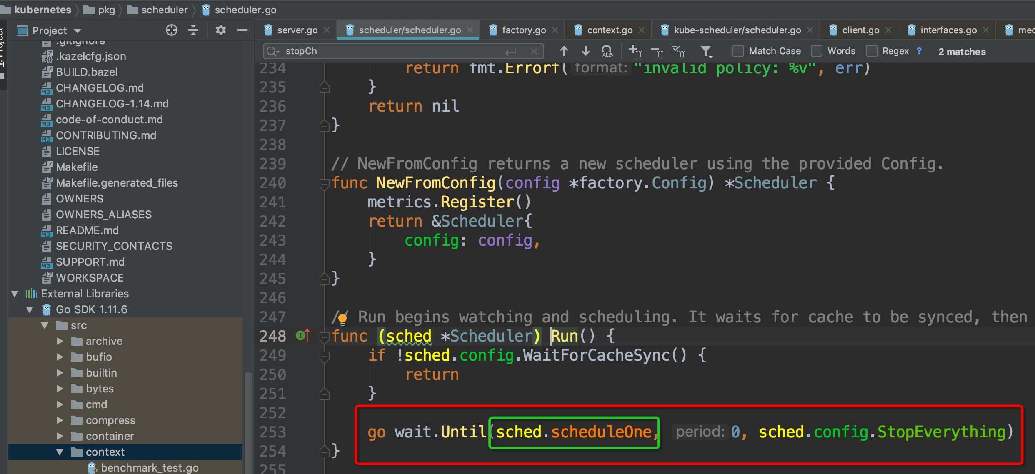Screen dimensions: 1035x474
Task: Switch to the factory.go tab
Action: click(x=523, y=30)
